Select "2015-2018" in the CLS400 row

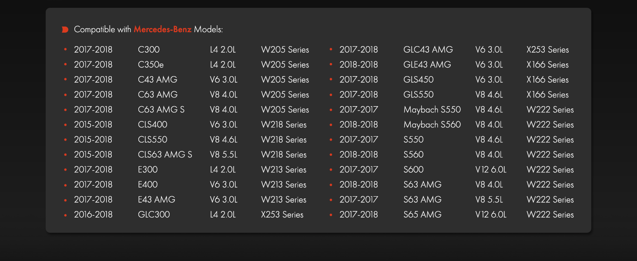(93, 125)
